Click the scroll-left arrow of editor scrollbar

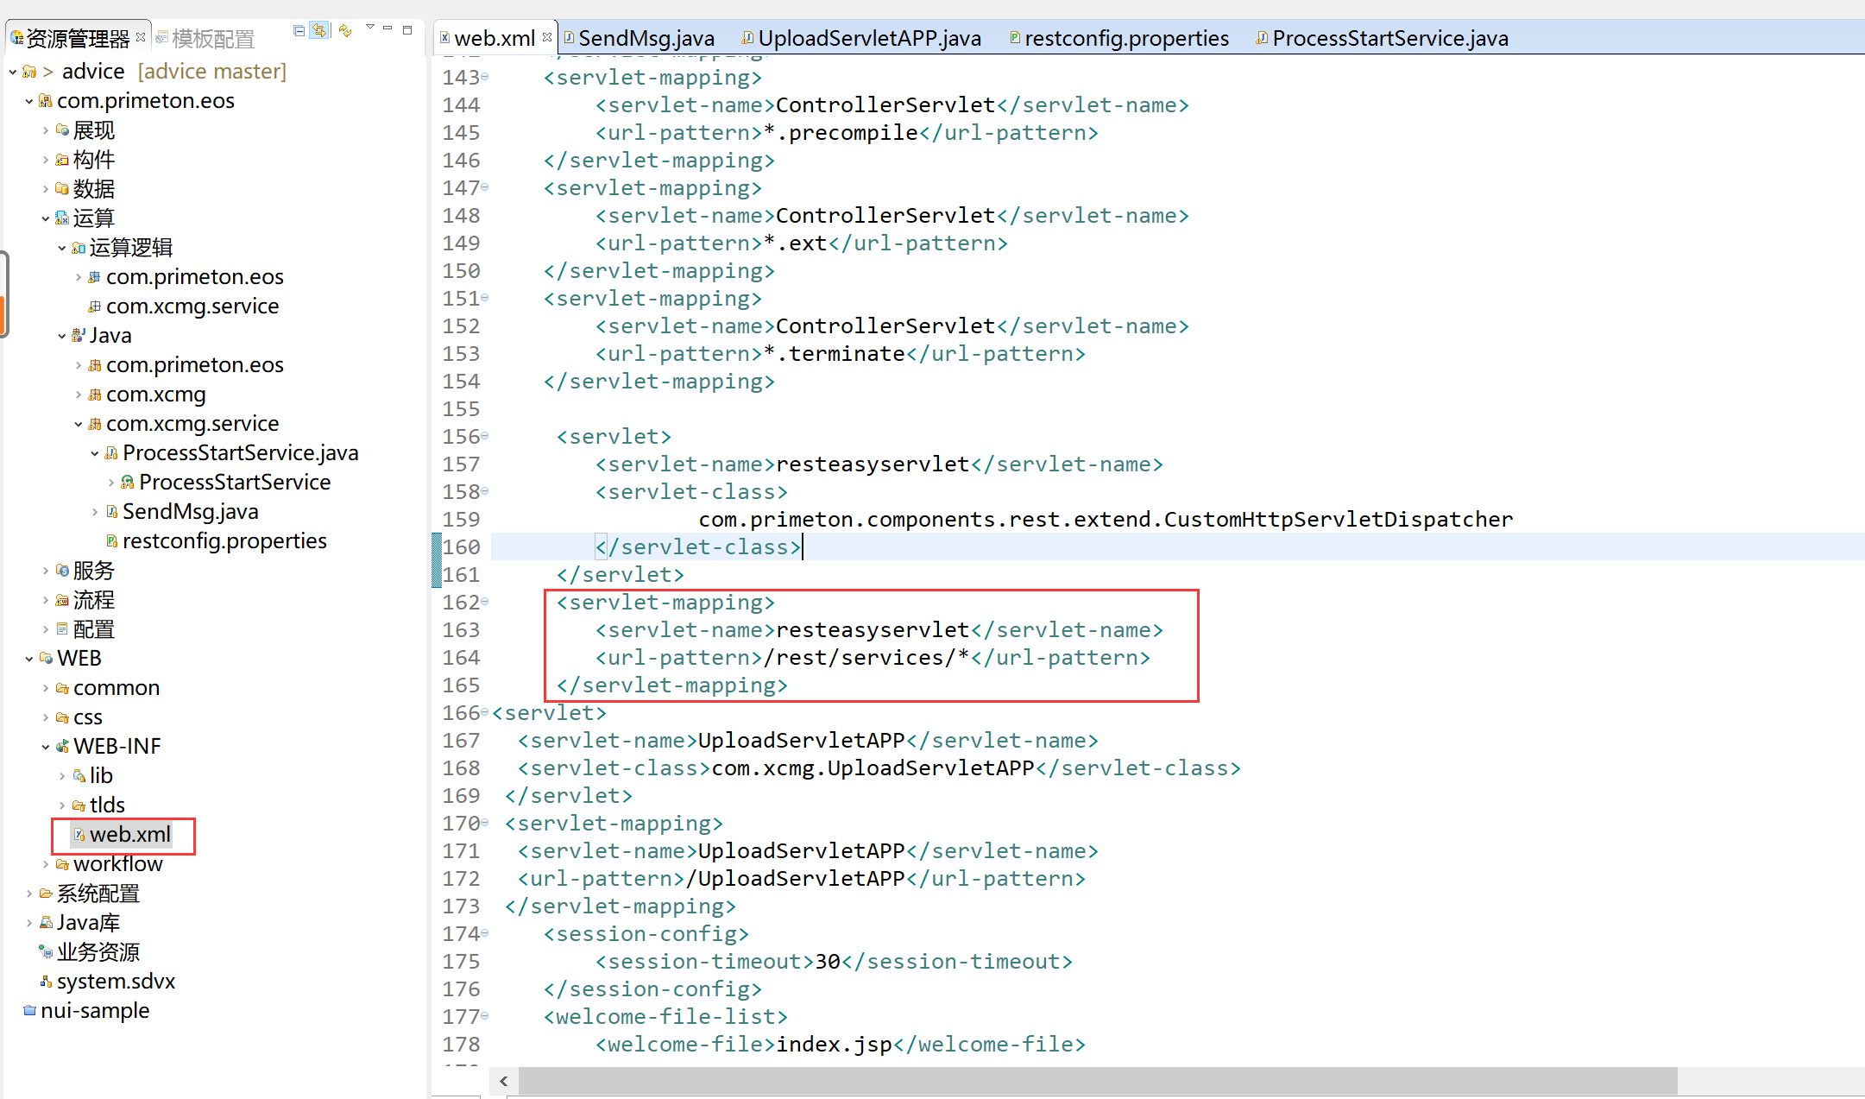504,1081
